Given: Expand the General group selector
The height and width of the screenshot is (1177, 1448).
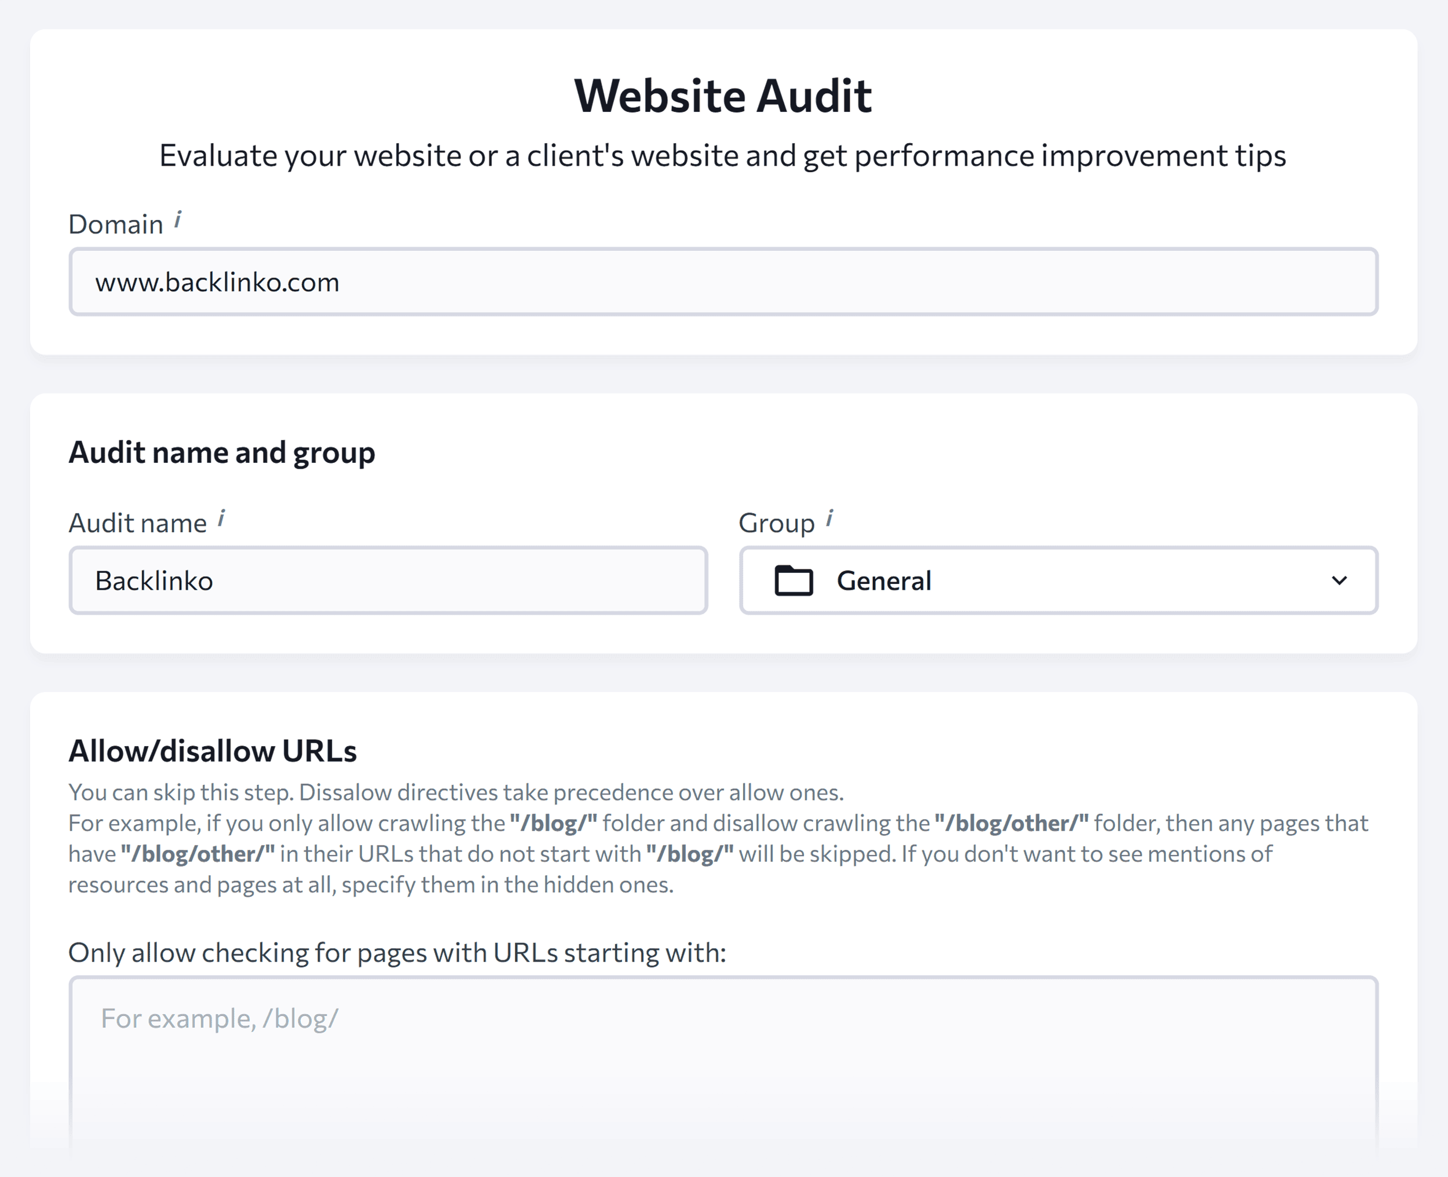Looking at the screenshot, I should click(1058, 580).
